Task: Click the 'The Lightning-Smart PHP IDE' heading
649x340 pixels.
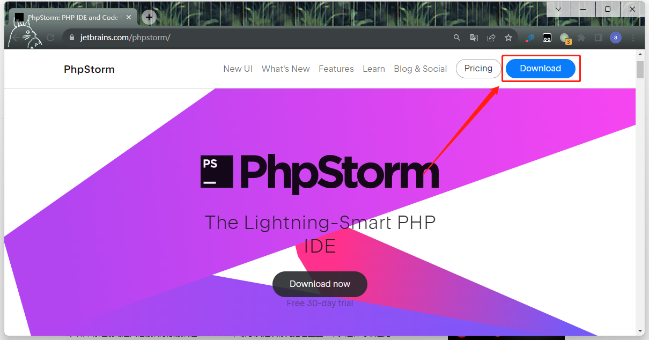Action: coord(320,234)
